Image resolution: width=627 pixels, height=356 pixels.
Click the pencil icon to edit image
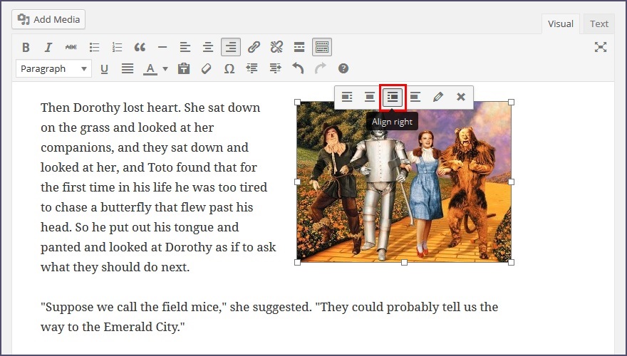tap(438, 97)
